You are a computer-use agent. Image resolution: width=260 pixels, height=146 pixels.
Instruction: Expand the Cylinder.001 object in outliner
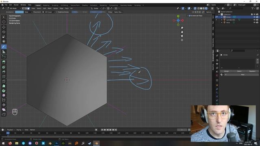click(222, 20)
